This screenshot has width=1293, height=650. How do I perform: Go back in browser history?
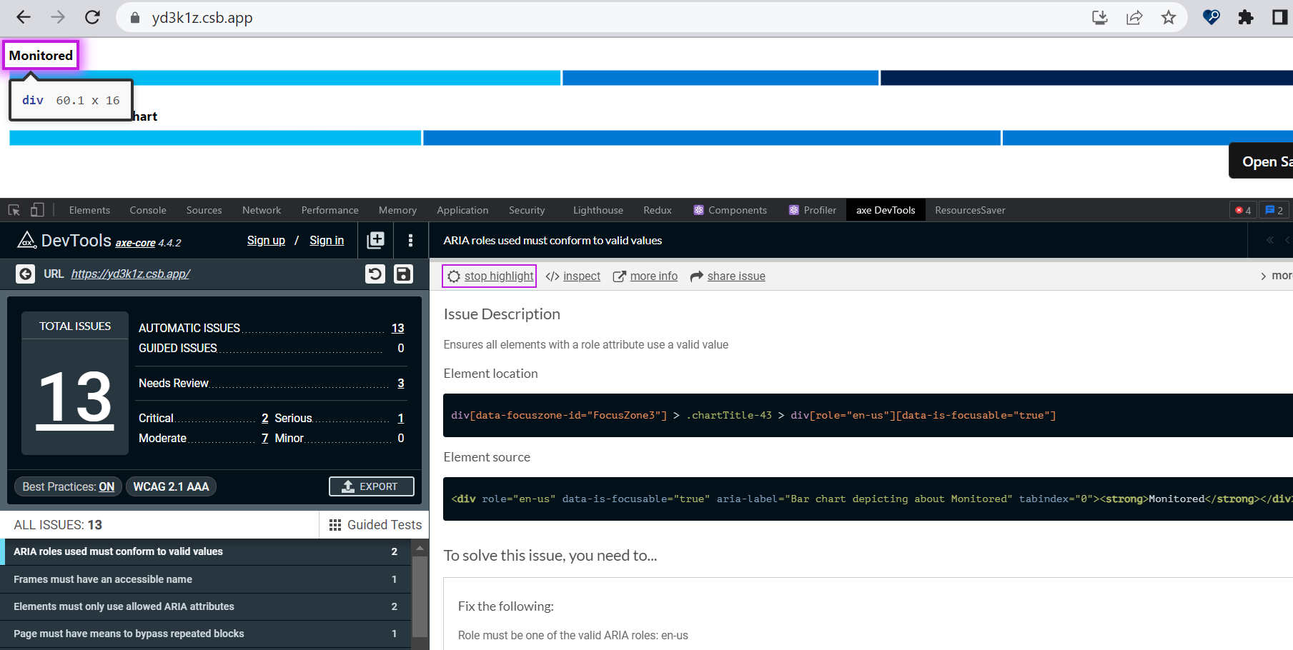coord(24,17)
